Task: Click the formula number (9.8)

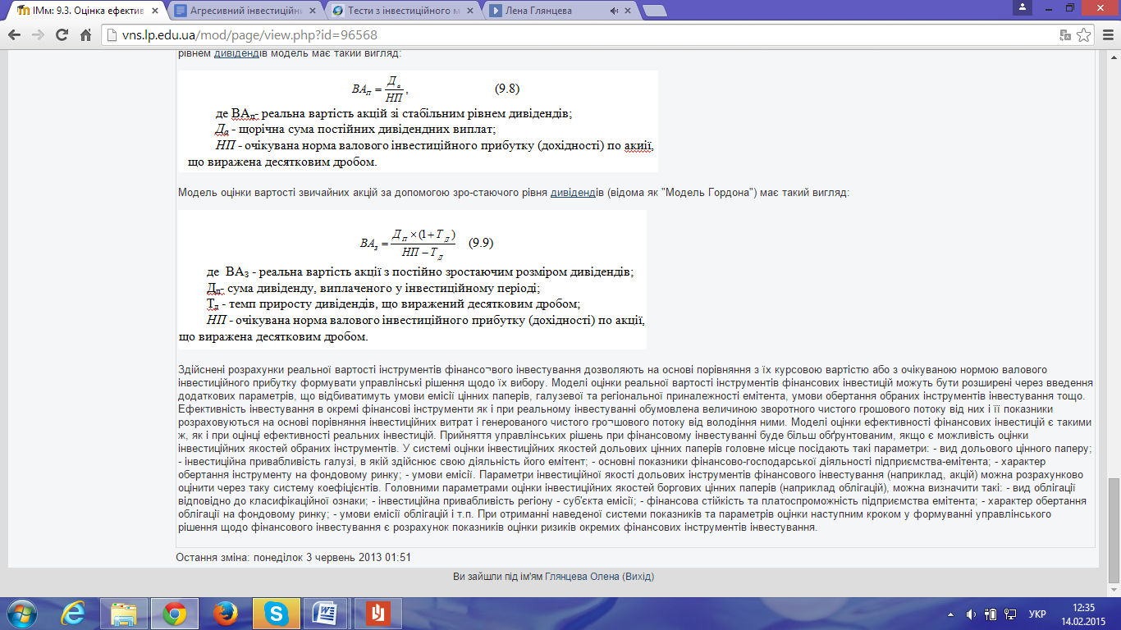Action: [x=506, y=89]
